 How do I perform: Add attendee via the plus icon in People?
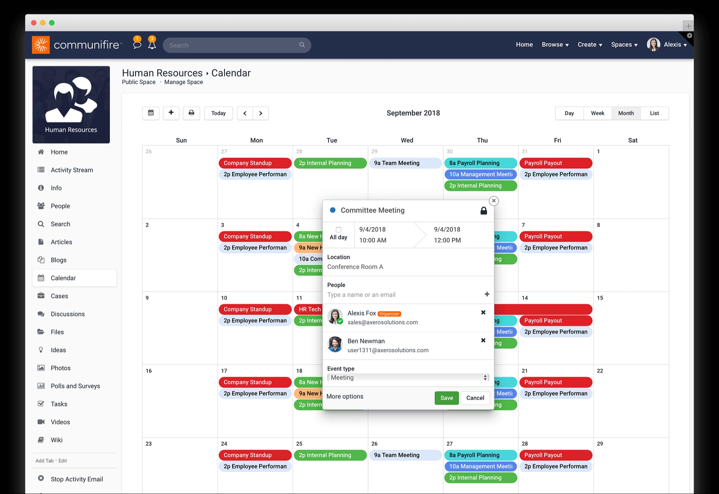pyautogui.click(x=487, y=294)
